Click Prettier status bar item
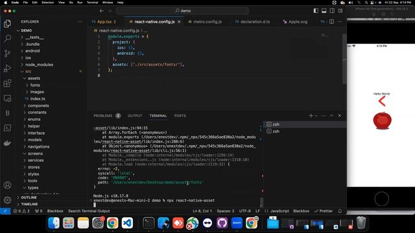Viewport: 415px width, 233px height. pyautogui.click(x=324, y=211)
